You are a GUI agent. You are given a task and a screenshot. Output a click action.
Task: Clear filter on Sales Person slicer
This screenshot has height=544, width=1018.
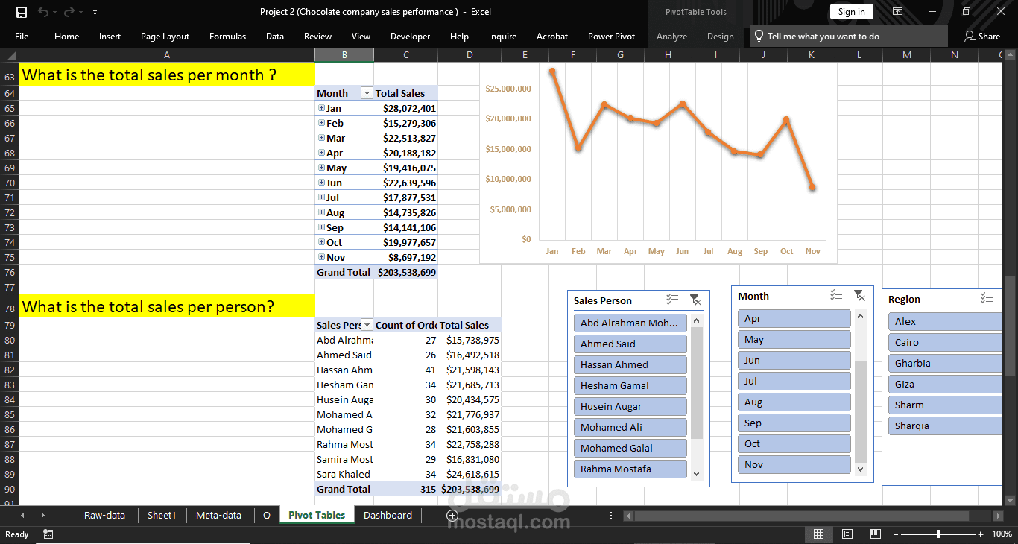(695, 300)
